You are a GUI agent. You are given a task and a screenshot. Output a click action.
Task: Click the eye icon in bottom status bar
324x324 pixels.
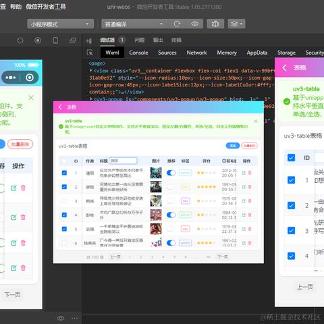[61, 318]
